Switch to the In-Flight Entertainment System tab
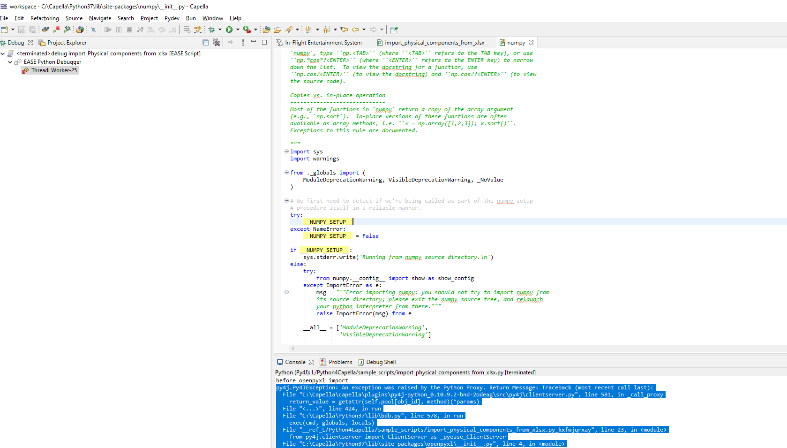 click(322, 42)
